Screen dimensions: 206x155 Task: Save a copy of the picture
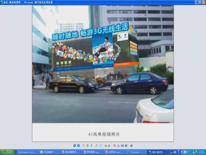click(122, 145)
